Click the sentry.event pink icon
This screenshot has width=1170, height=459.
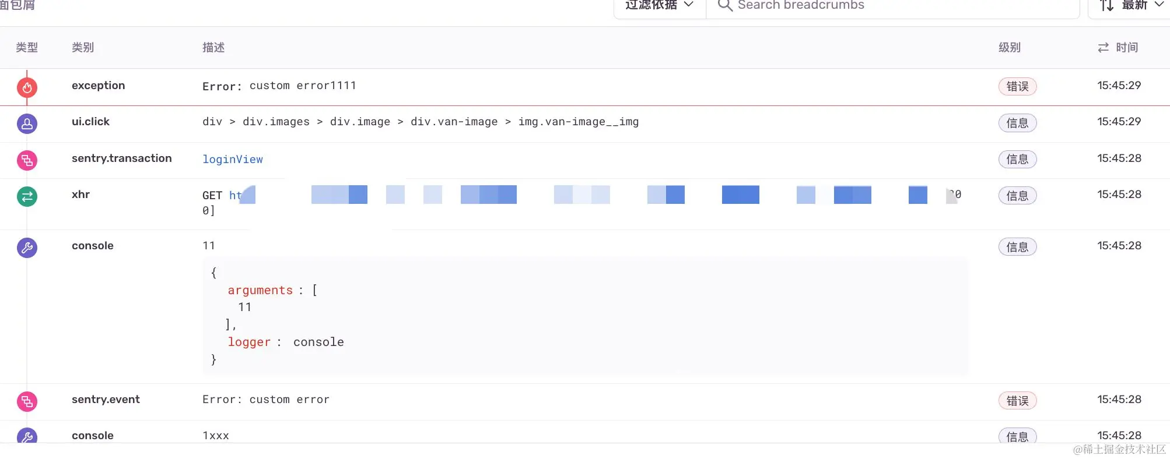pos(27,401)
